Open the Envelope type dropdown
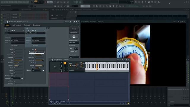The height and width of the screenshot is (107, 190). (x=77, y=70)
